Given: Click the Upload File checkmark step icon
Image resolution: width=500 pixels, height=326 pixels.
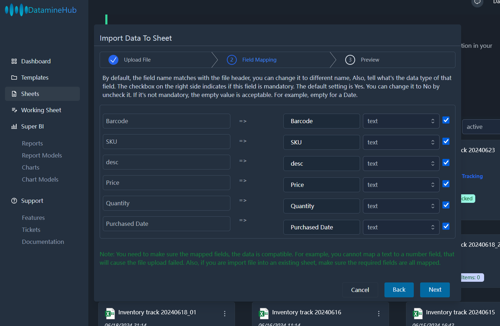Looking at the screenshot, I should tap(113, 60).
